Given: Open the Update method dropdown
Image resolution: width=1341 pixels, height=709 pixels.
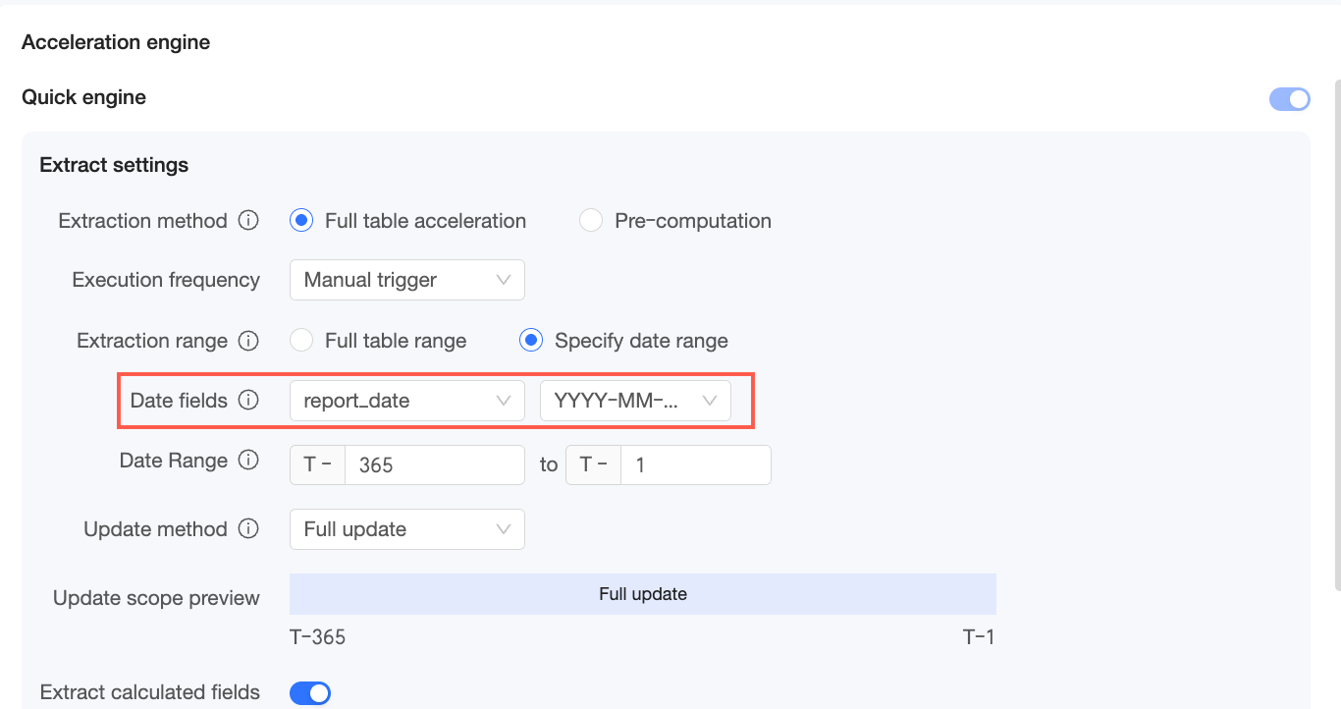Looking at the screenshot, I should tap(406, 529).
